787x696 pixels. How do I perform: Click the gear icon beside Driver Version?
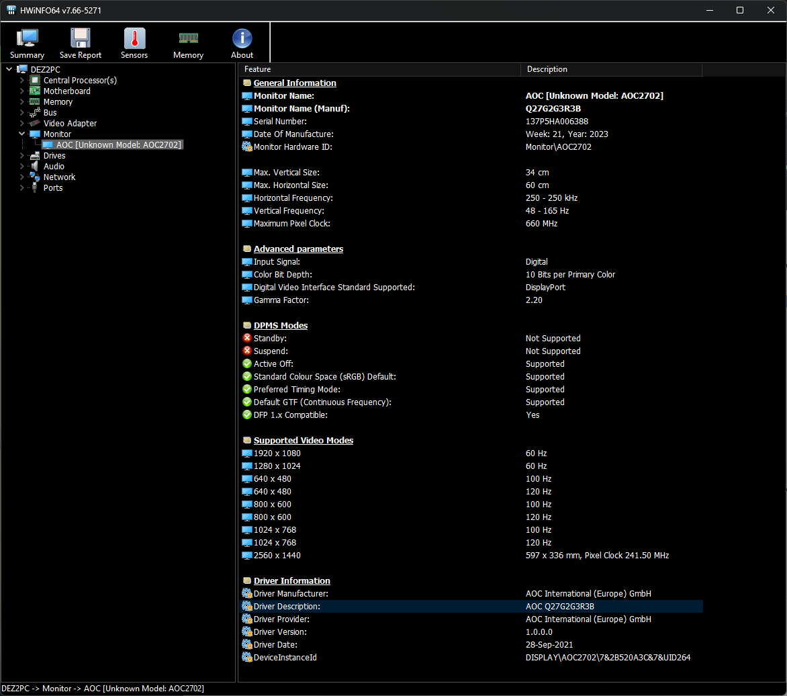click(x=247, y=632)
